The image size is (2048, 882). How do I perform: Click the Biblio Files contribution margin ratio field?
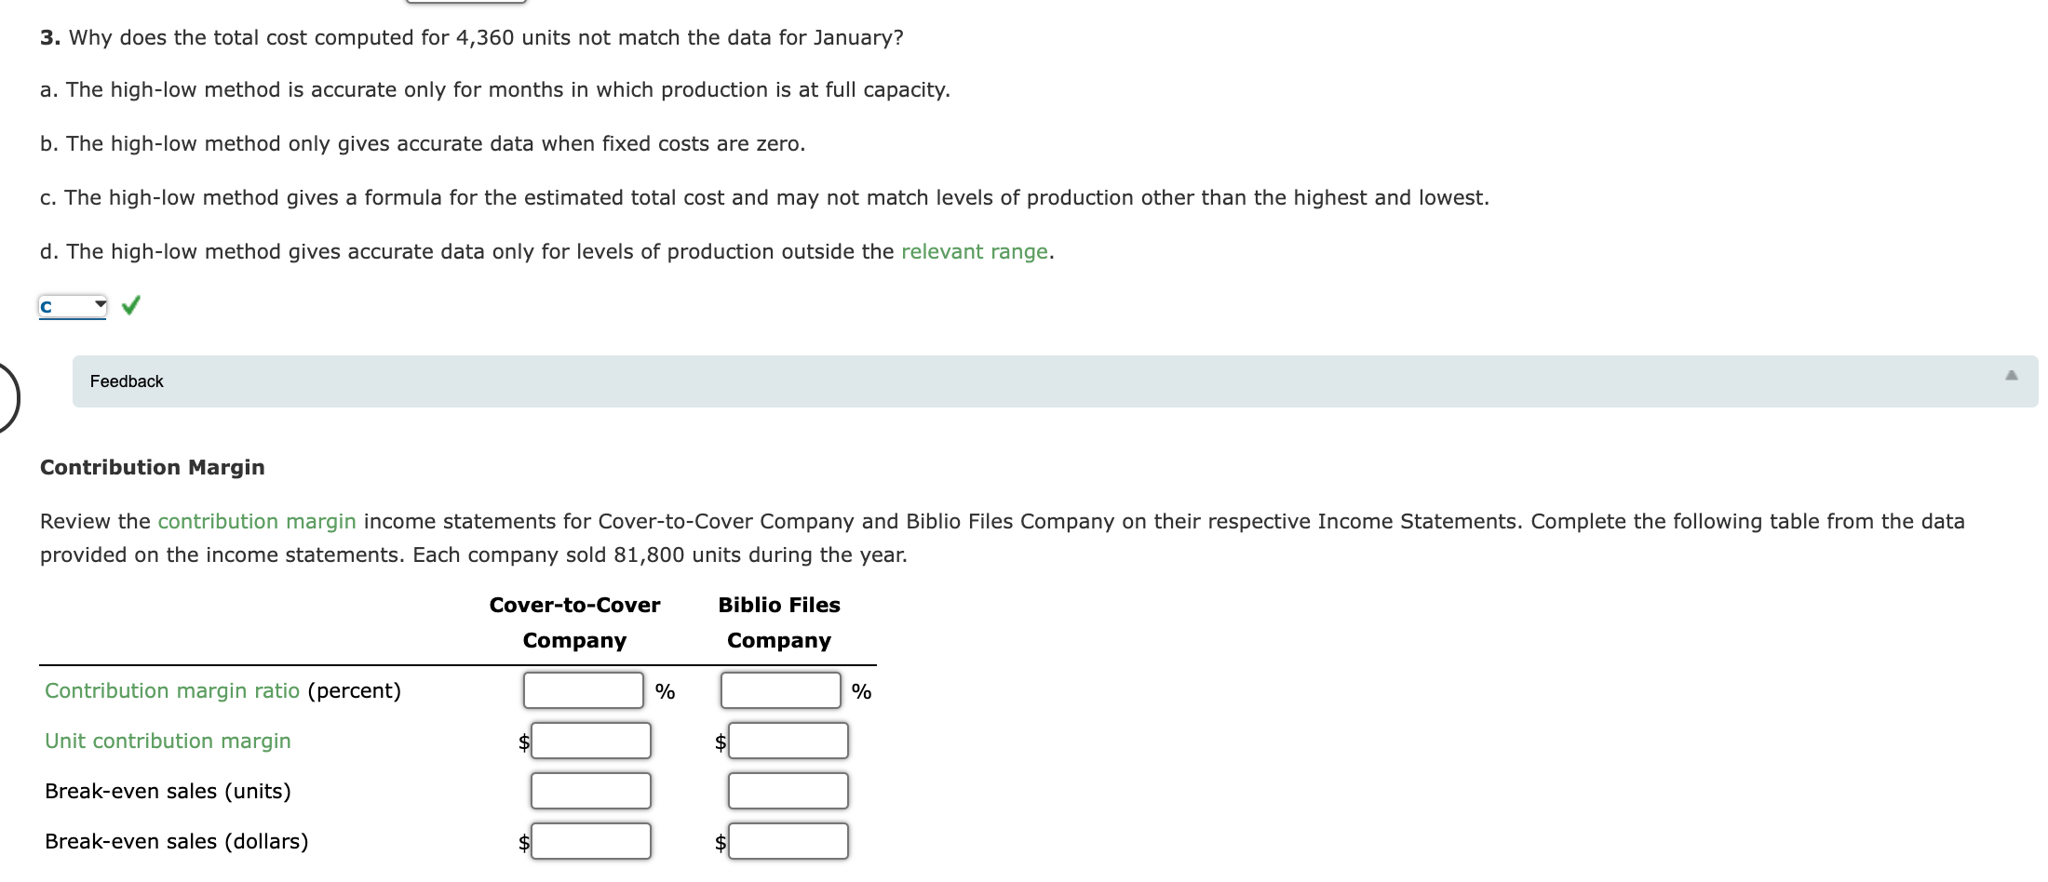[779, 691]
